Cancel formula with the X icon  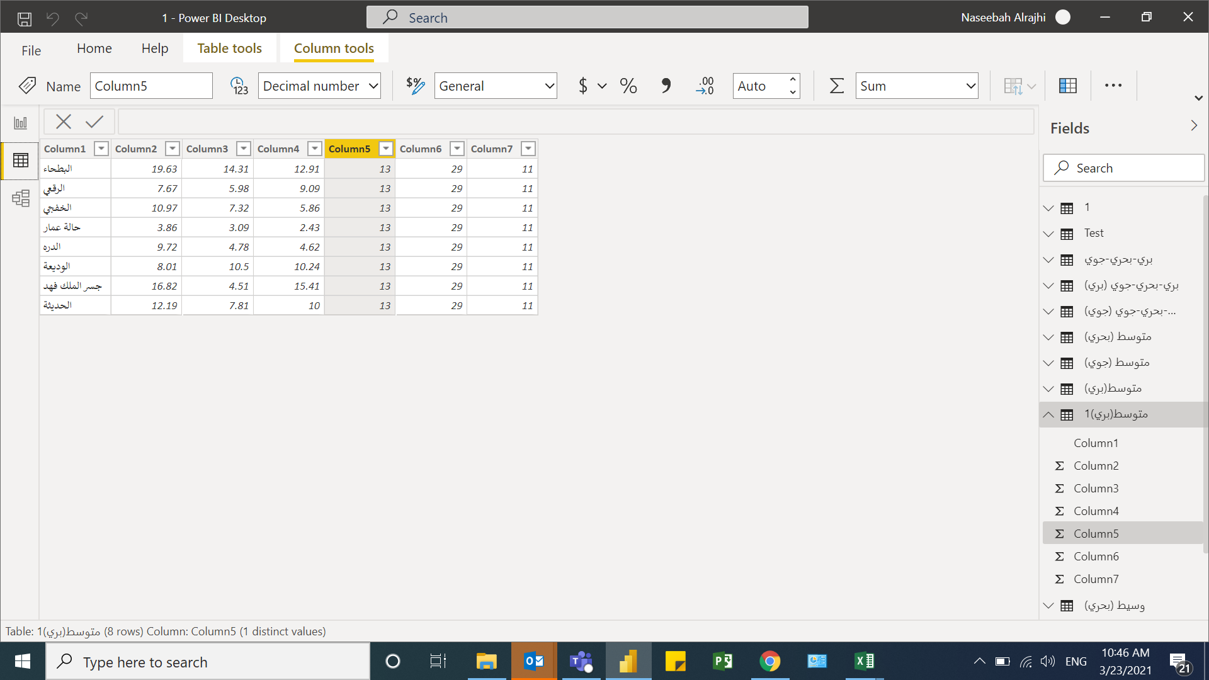[64, 122]
